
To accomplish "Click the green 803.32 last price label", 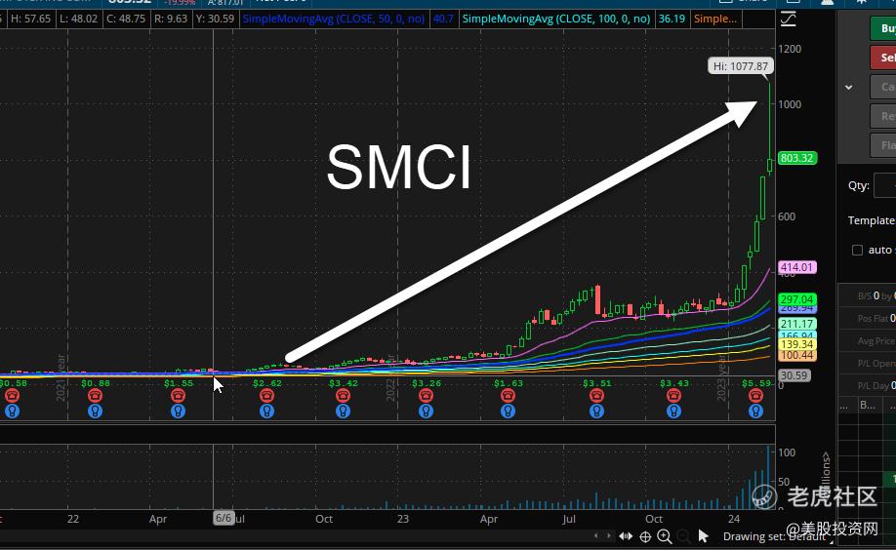I will (797, 158).
